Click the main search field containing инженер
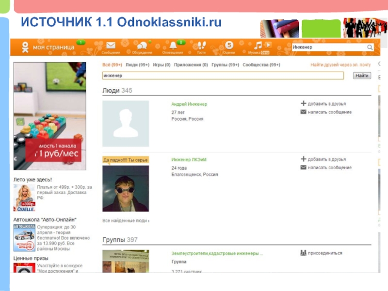Image resolution: width=388 pixels, height=291 pixels. (223, 76)
